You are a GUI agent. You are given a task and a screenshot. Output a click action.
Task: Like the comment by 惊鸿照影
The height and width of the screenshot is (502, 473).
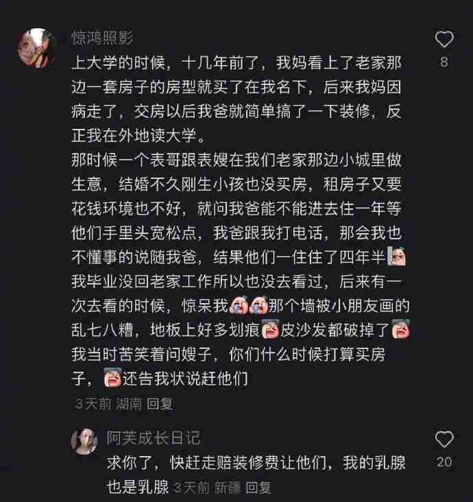[x=444, y=39]
